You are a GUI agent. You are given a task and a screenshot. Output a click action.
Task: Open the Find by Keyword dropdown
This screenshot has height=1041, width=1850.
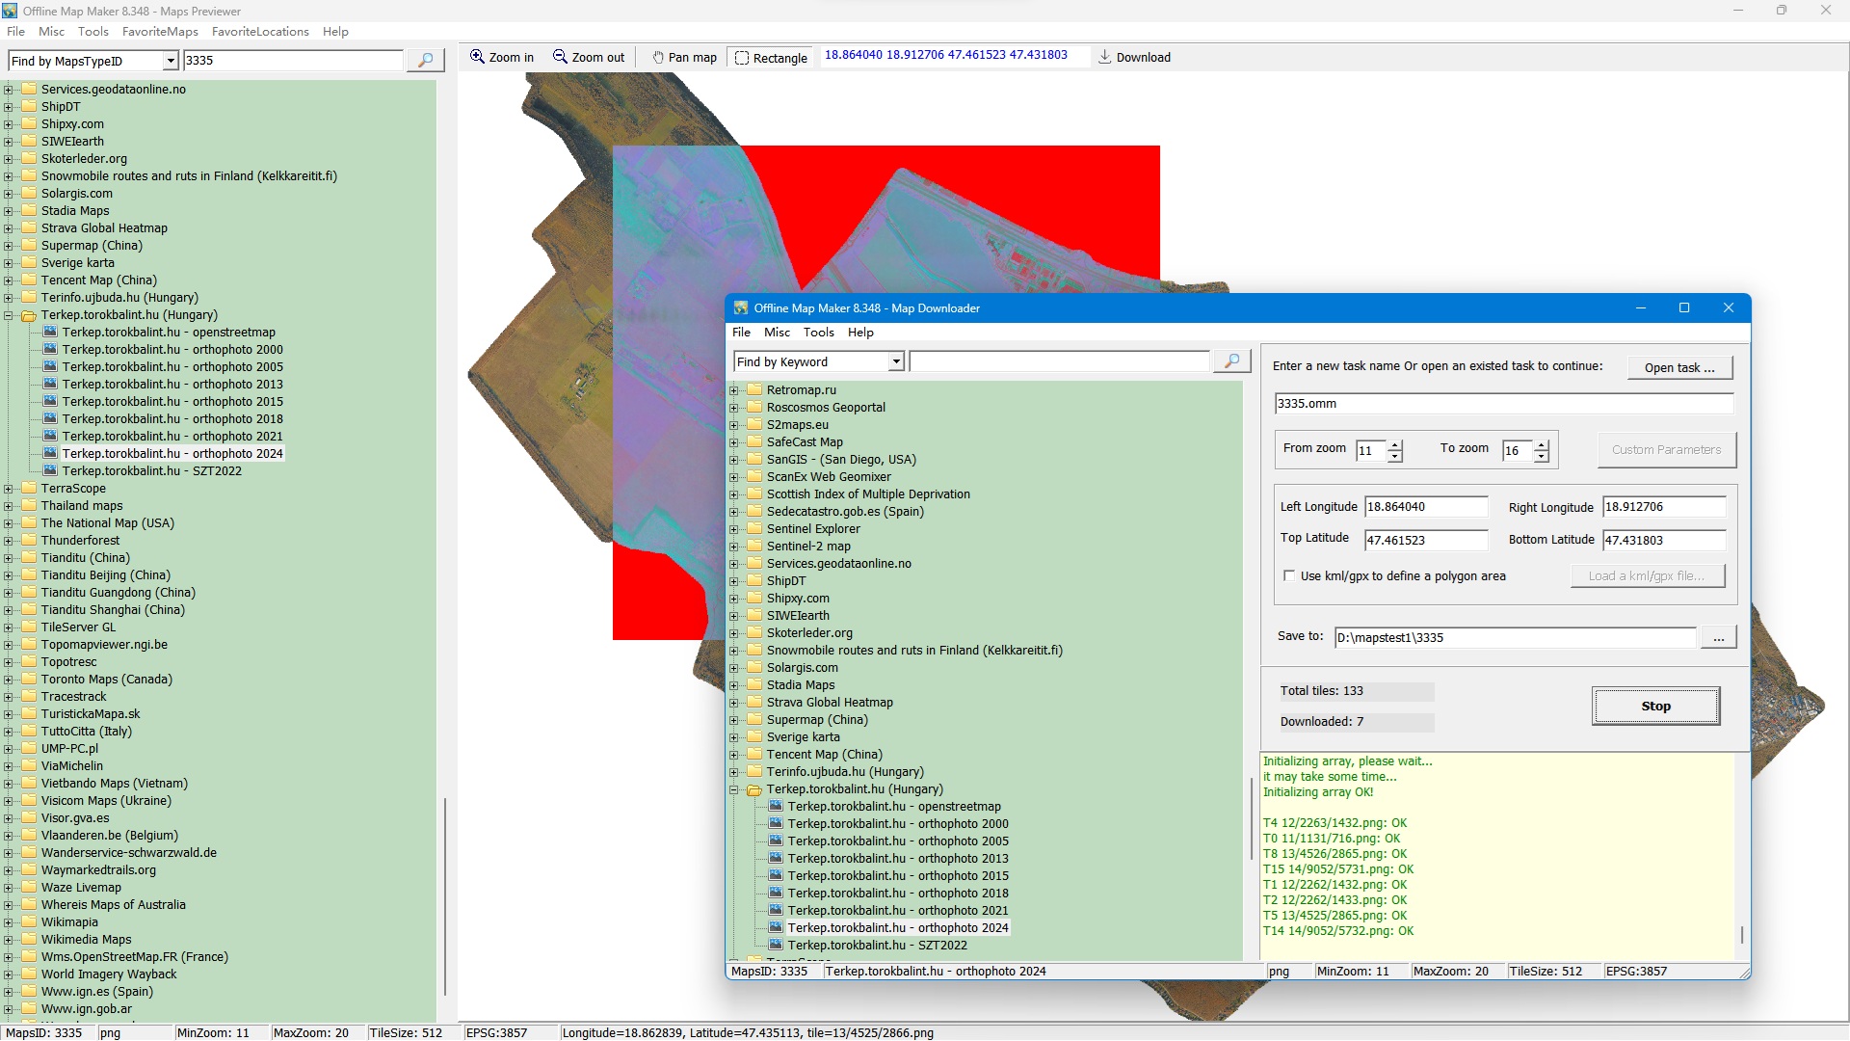(896, 361)
